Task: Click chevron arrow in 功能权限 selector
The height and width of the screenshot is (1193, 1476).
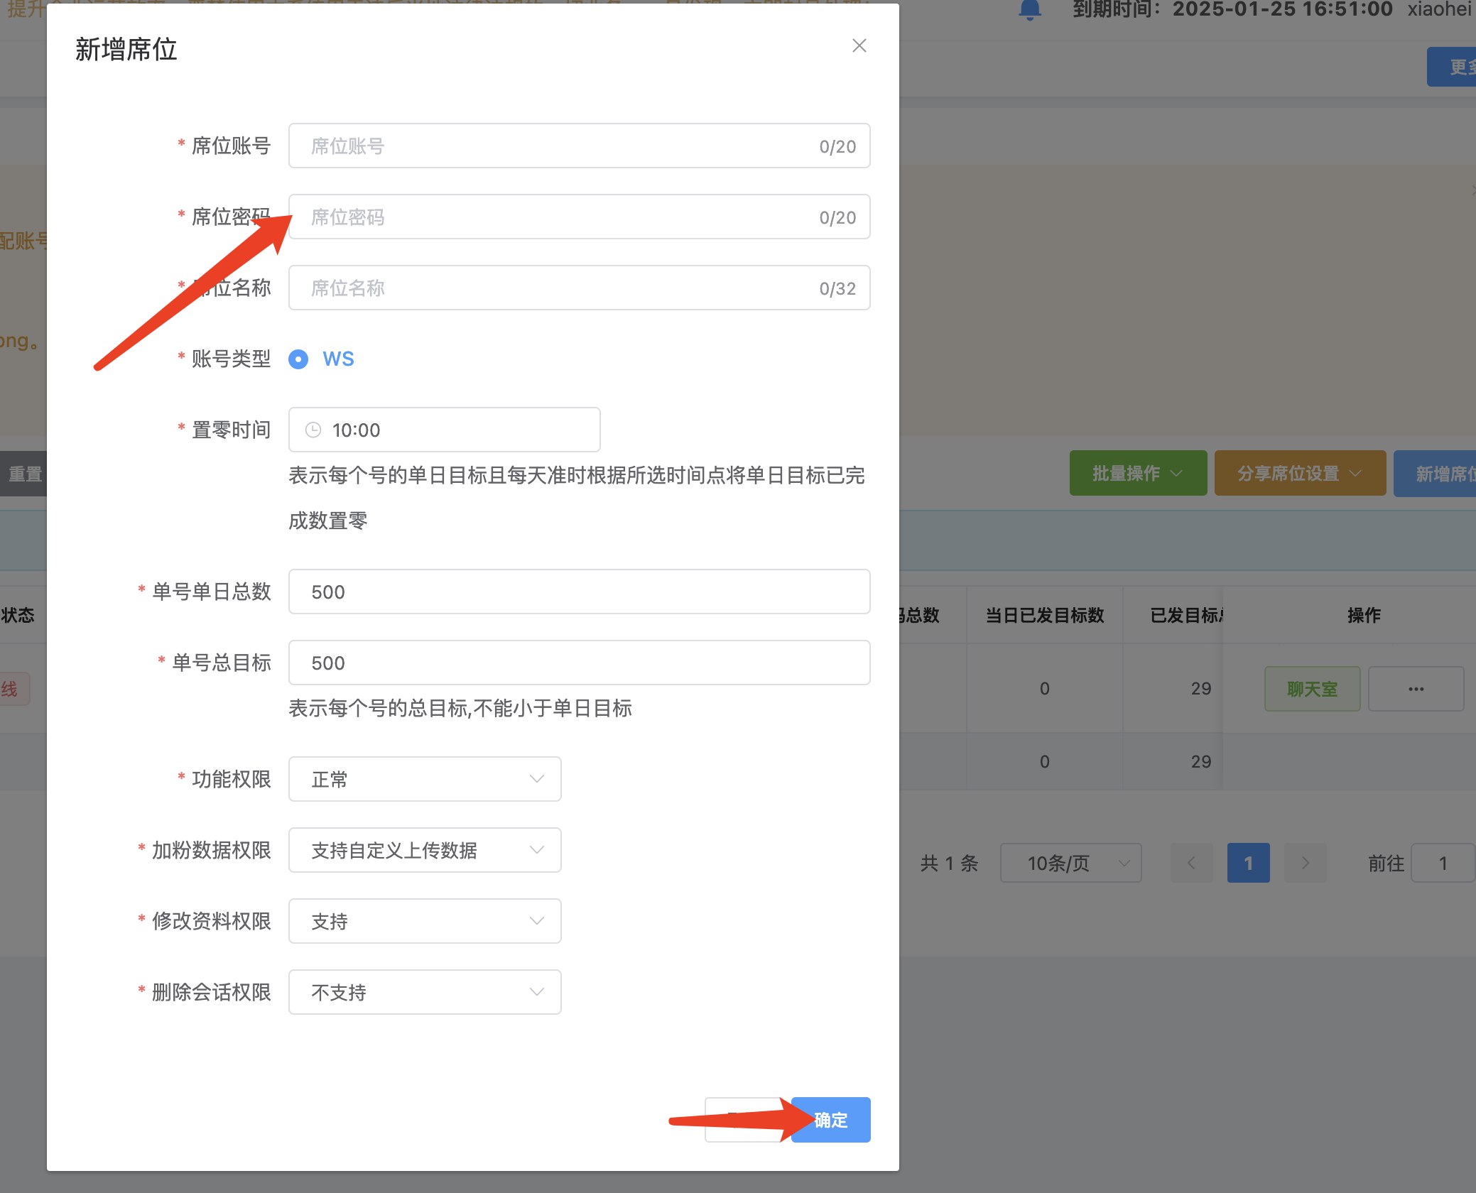Action: (x=536, y=779)
